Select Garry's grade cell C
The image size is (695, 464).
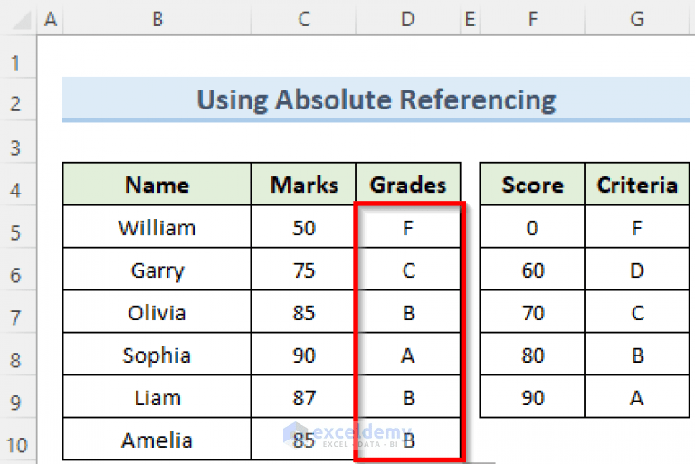[408, 270]
